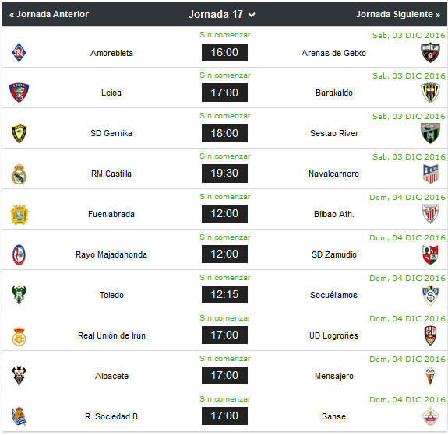Select the Albacete bat crest icon
This screenshot has width=448, height=435.
[19, 376]
